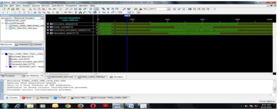
Task: Open the File menu
Action: coord(6,6)
